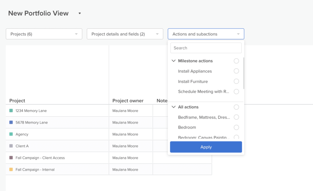Select the Install Furniture radio circle

(x=236, y=81)
